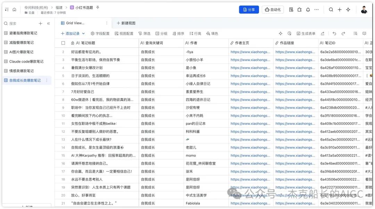Click the share/export icon beside 生成表单

tap(323, 33)
